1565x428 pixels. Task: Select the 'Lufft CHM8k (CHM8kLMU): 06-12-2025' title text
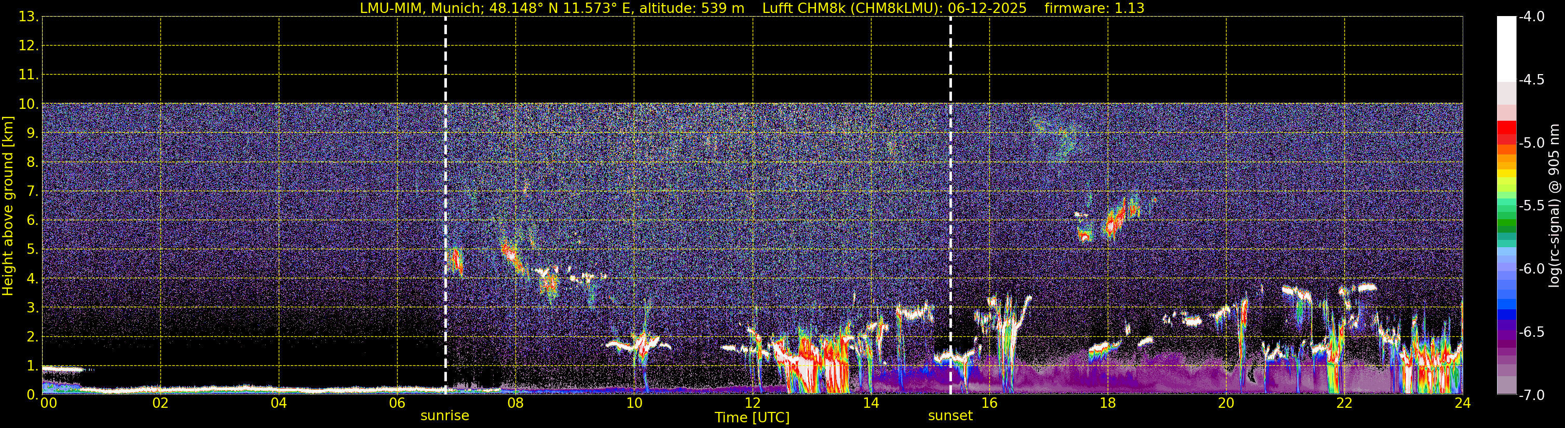[894, 8]
